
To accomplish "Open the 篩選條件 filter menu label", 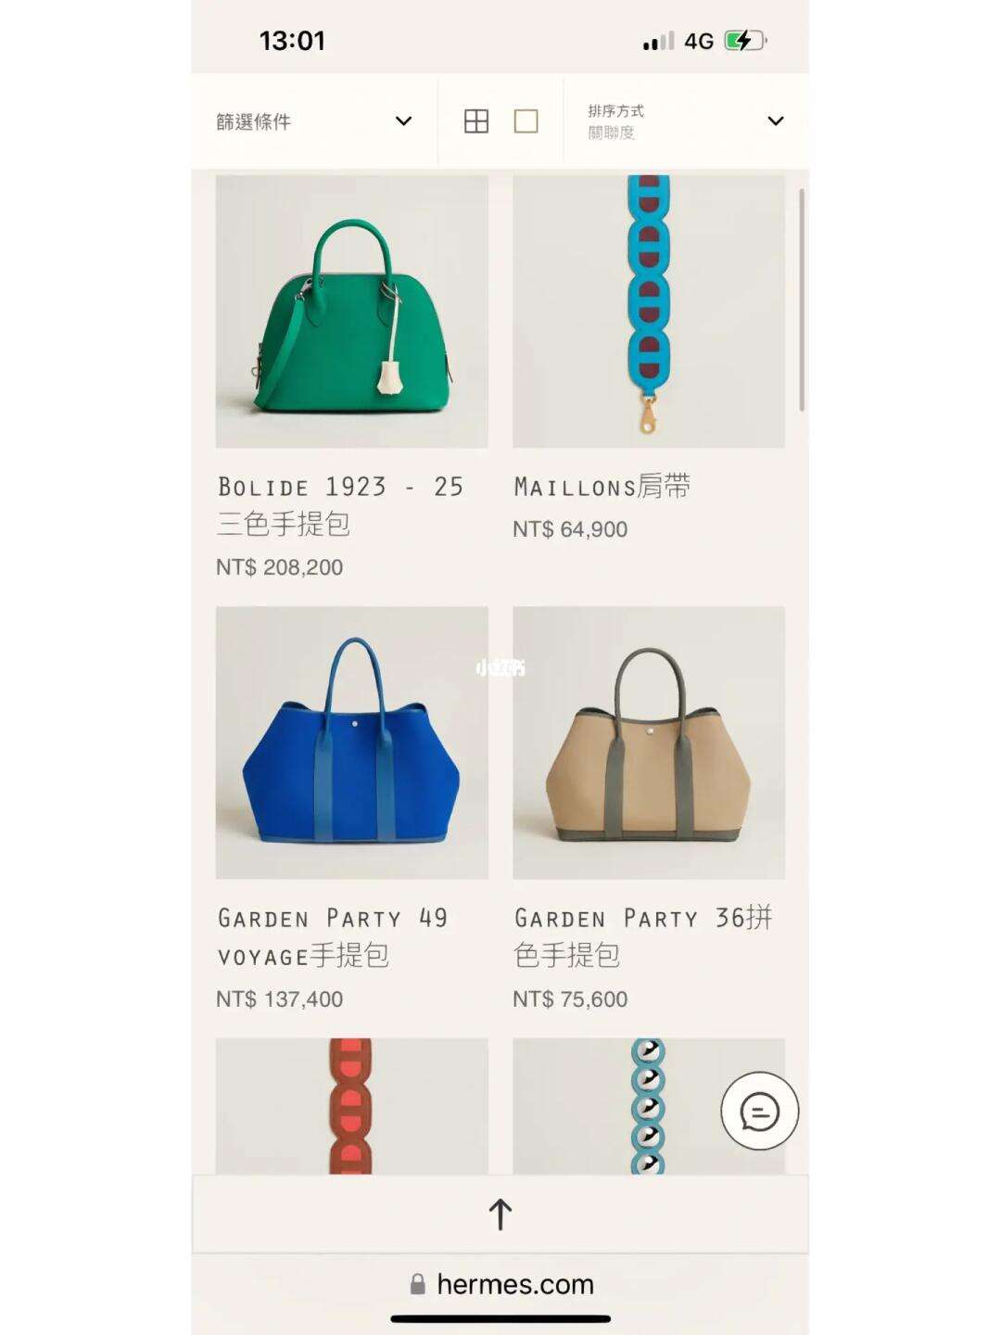I will pyautogui.click(x=253, y=121).
